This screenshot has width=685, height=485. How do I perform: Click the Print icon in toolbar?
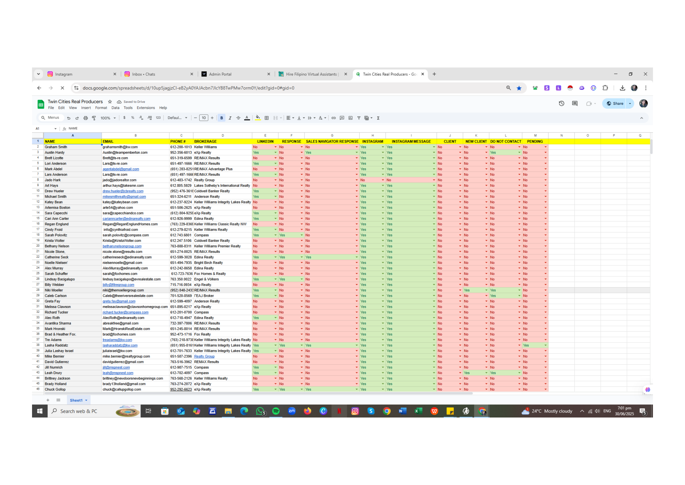pyautogui.click(x=85, y=118)
